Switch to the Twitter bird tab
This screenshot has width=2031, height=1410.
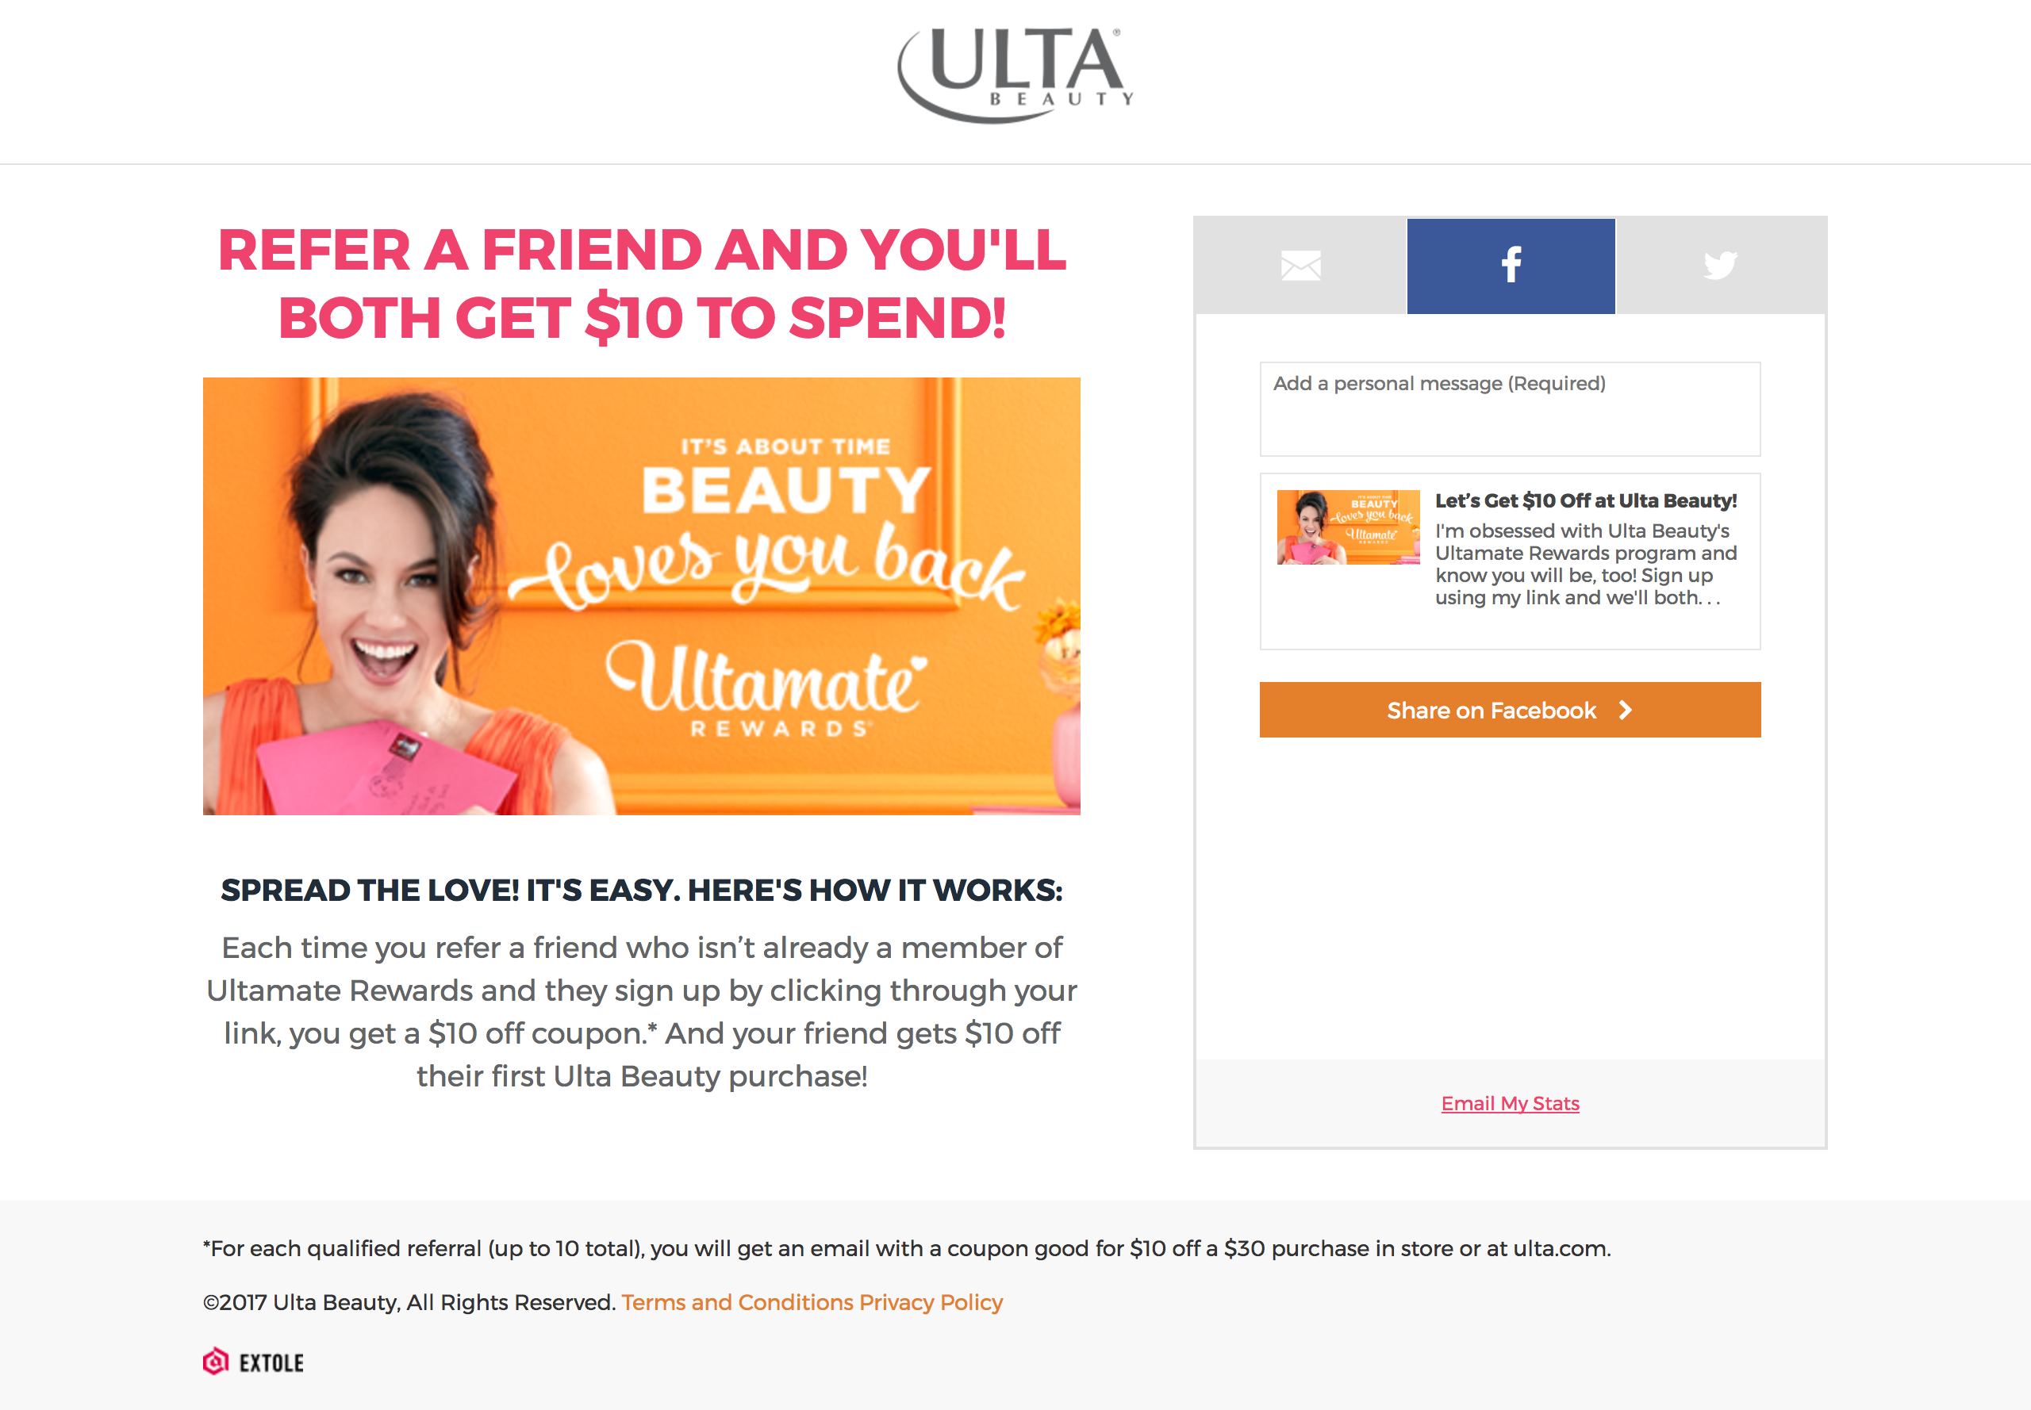(1720, 265)
